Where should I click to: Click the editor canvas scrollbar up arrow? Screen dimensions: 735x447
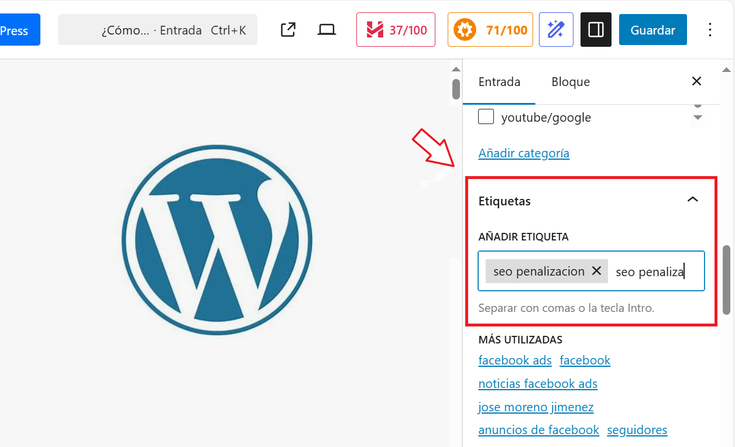(456, 70)
